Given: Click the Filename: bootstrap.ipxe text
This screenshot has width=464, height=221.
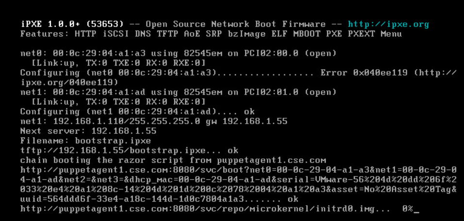Looking at the screenshot, I should [86, 141].
